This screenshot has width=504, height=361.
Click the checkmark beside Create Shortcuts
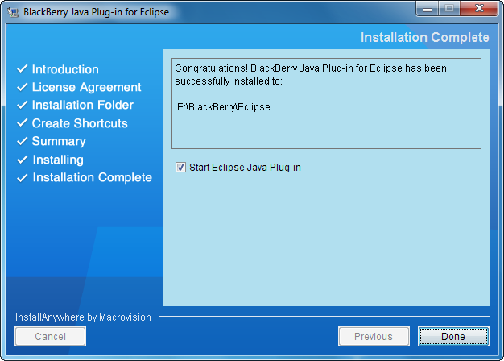click(x=23, y=123)
